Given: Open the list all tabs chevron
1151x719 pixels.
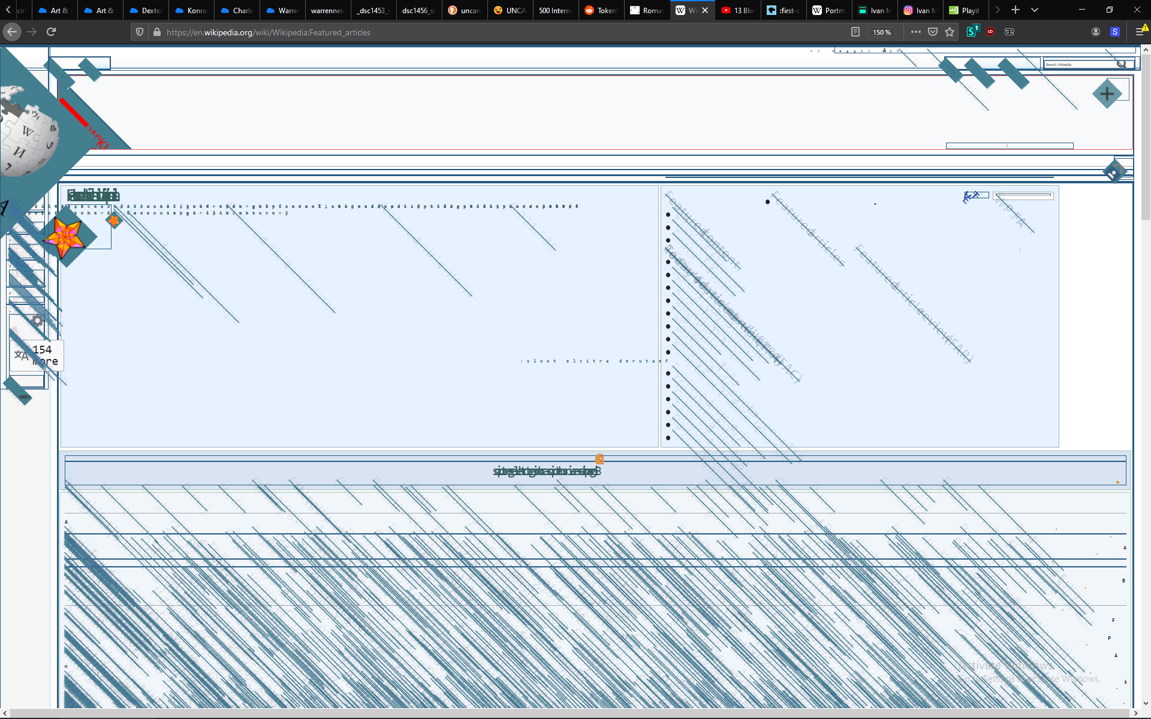Looking at the screenshot, I should [x=1035, y=10].
